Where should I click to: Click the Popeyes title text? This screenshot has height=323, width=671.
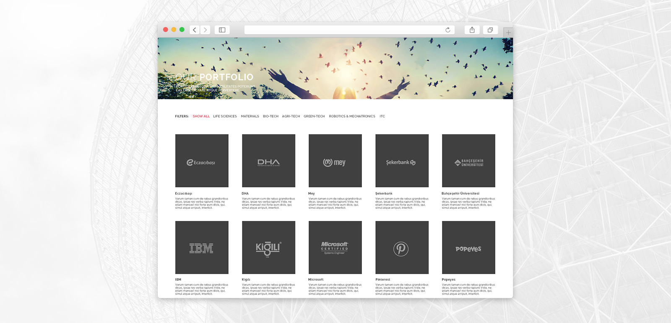[x=449, y=279]
